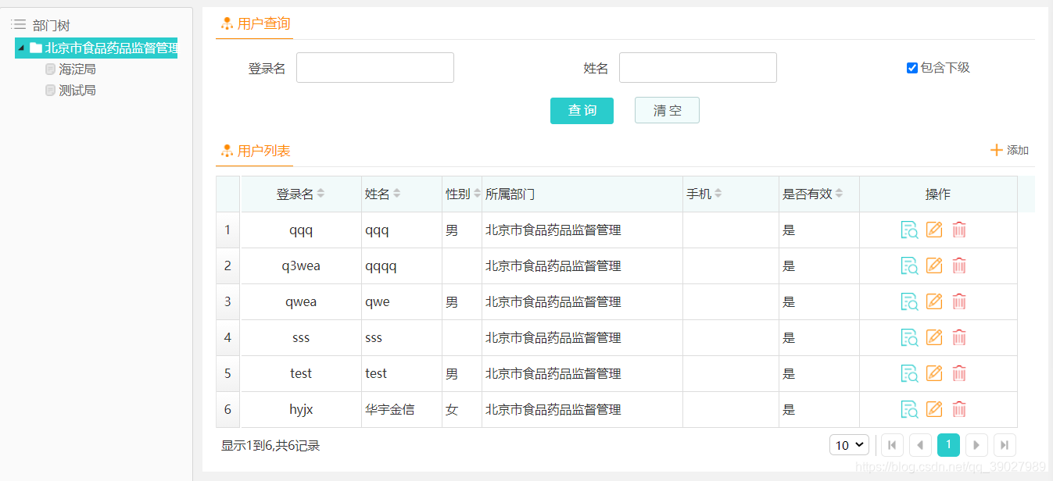Delete the sss user row
Image resolution: width=1053 pixels, height=481 pixels.
click(959, 337)
